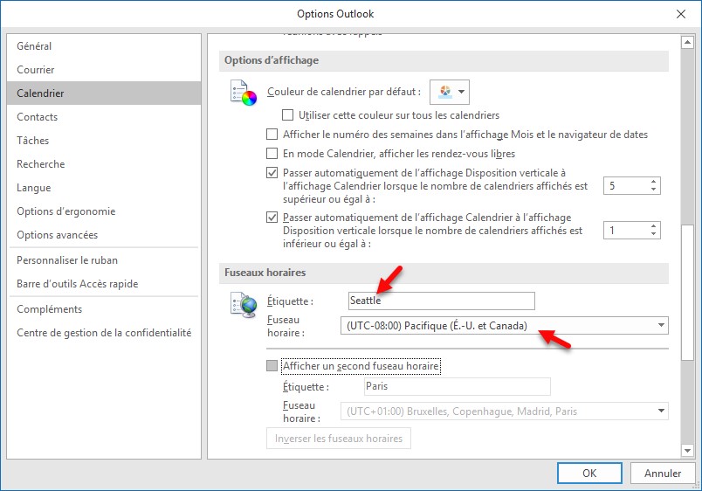Close the Options Outlook dialog
702x491 pixels.
681,14
